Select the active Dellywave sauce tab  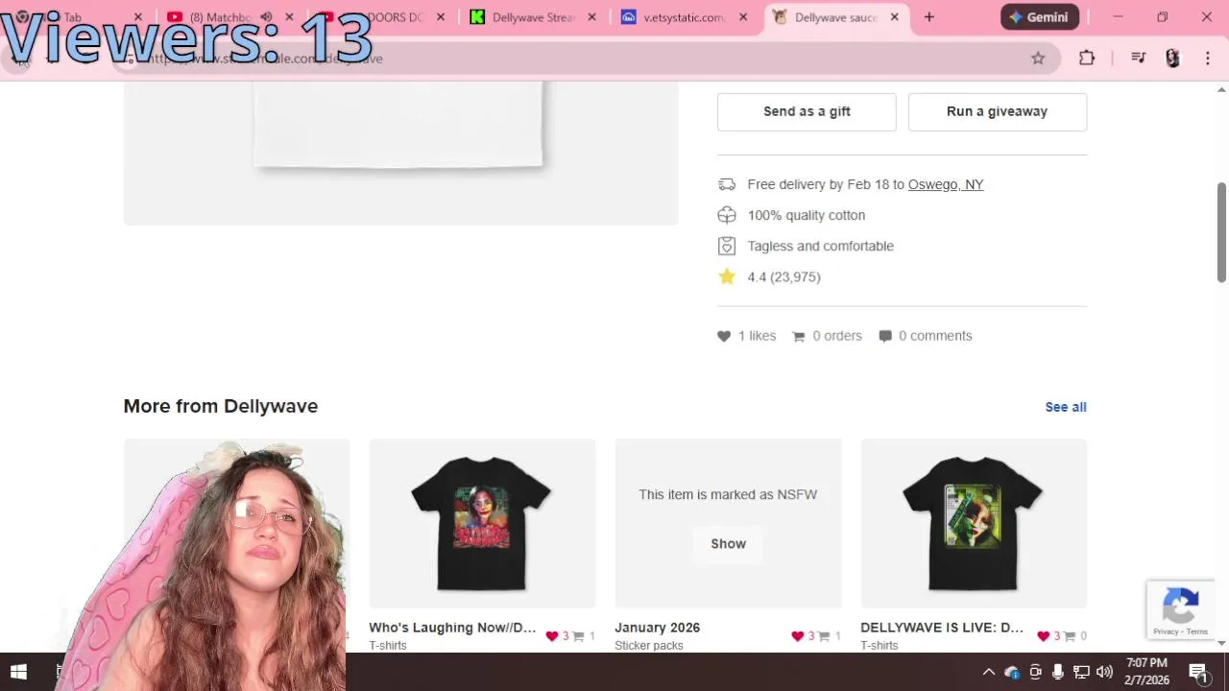pos(835,17)
